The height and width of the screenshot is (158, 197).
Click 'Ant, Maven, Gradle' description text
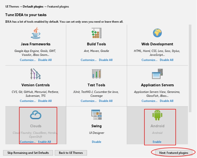coord(96,51)
